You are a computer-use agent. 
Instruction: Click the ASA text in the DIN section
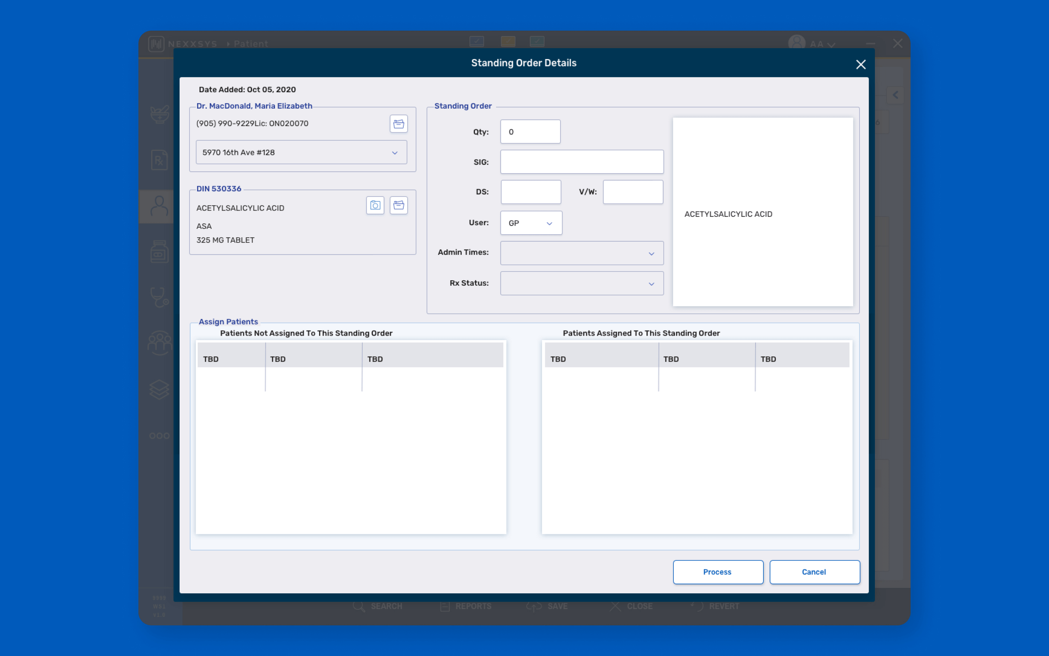pos(204,226)
